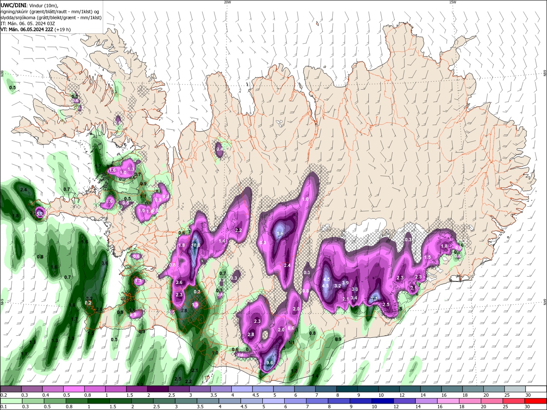Click the light blue 4–4.5 snow legend swatch
Image resolution: width=547 pixels, height=410 pixels.
point(242,389)
